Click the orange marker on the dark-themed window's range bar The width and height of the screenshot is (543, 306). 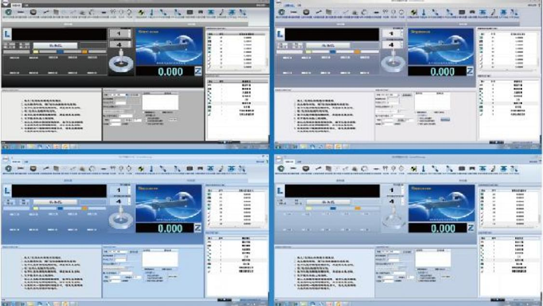click(x=84, y=51)
